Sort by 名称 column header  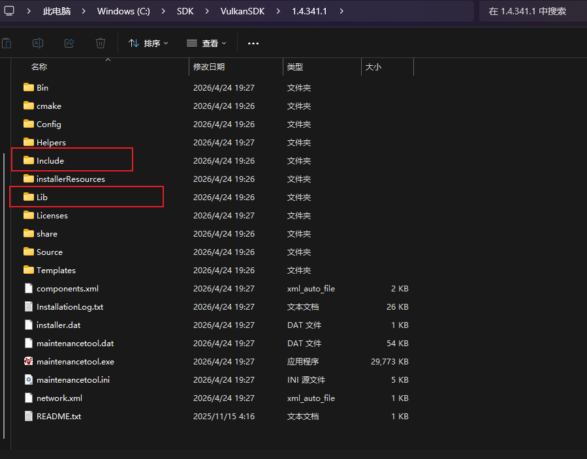coord(39,67)
